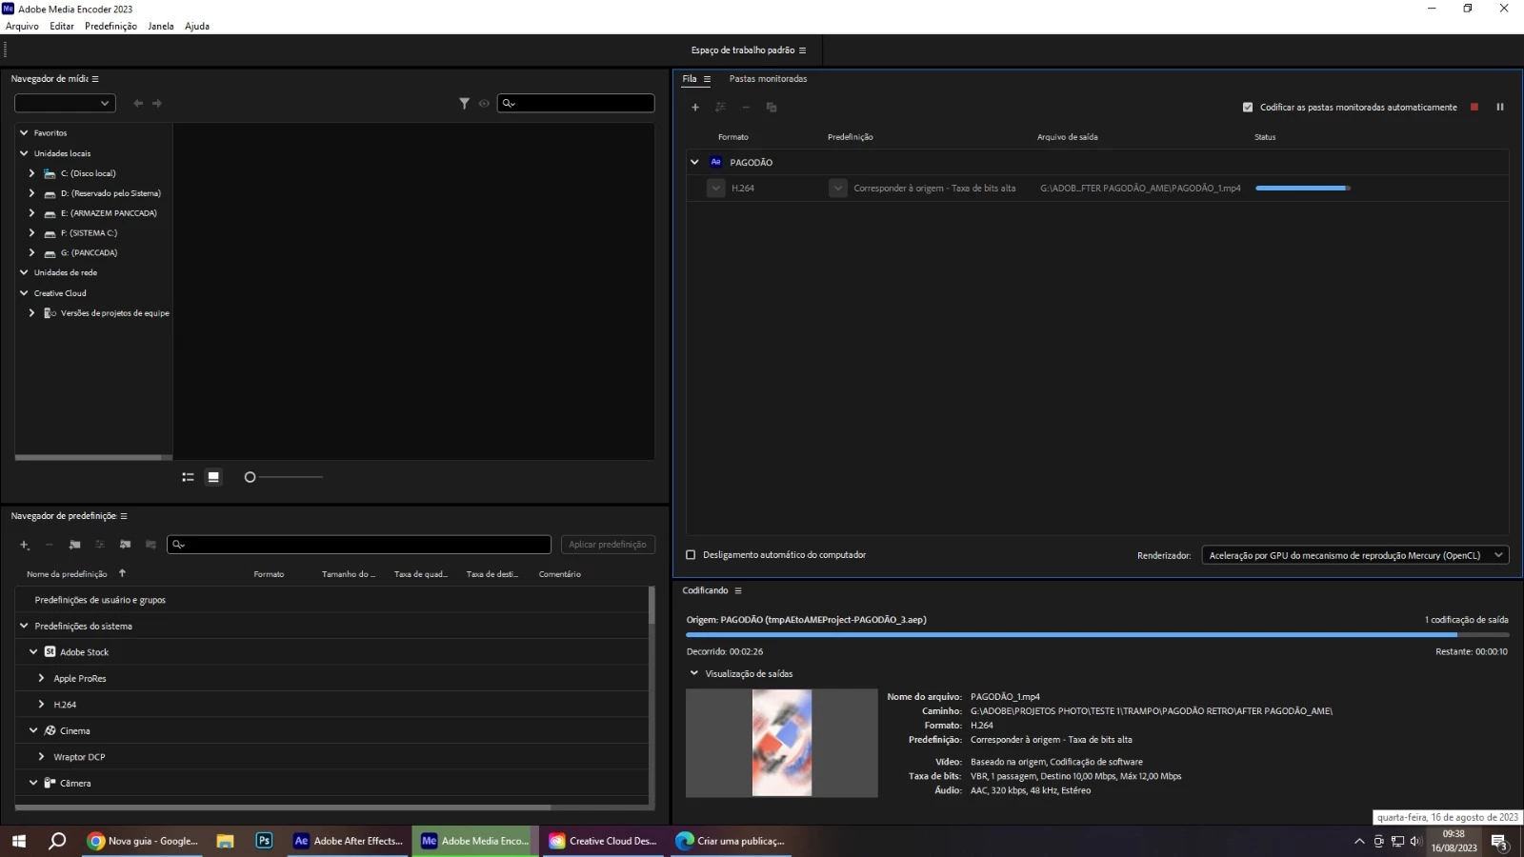The height and width of the screenshot is (857, 1524).
Task: Click the filter funnel icon in media browser
Action: (464, 103)
